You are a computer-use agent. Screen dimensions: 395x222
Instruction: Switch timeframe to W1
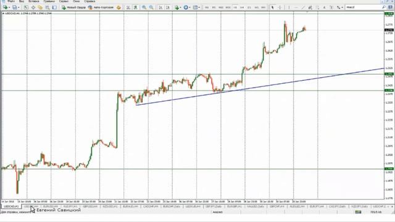pyautogui.click(x=257, y=7)
